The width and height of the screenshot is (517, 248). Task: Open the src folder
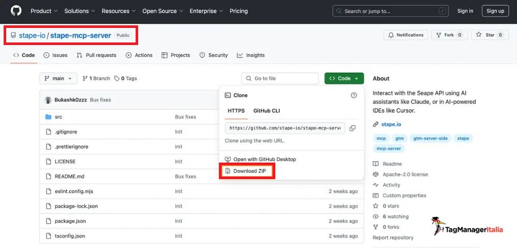point(58,117)
